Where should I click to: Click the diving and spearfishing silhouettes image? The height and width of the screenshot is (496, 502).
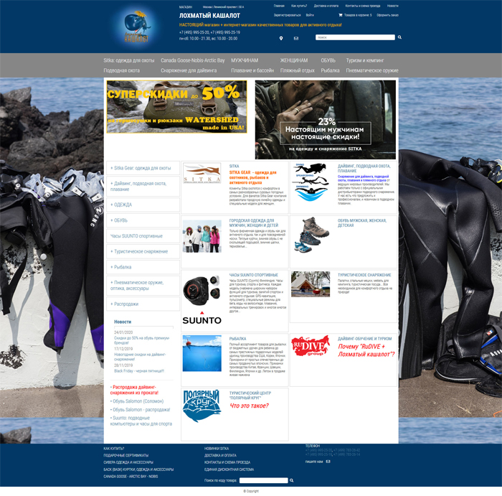(311, 182)
